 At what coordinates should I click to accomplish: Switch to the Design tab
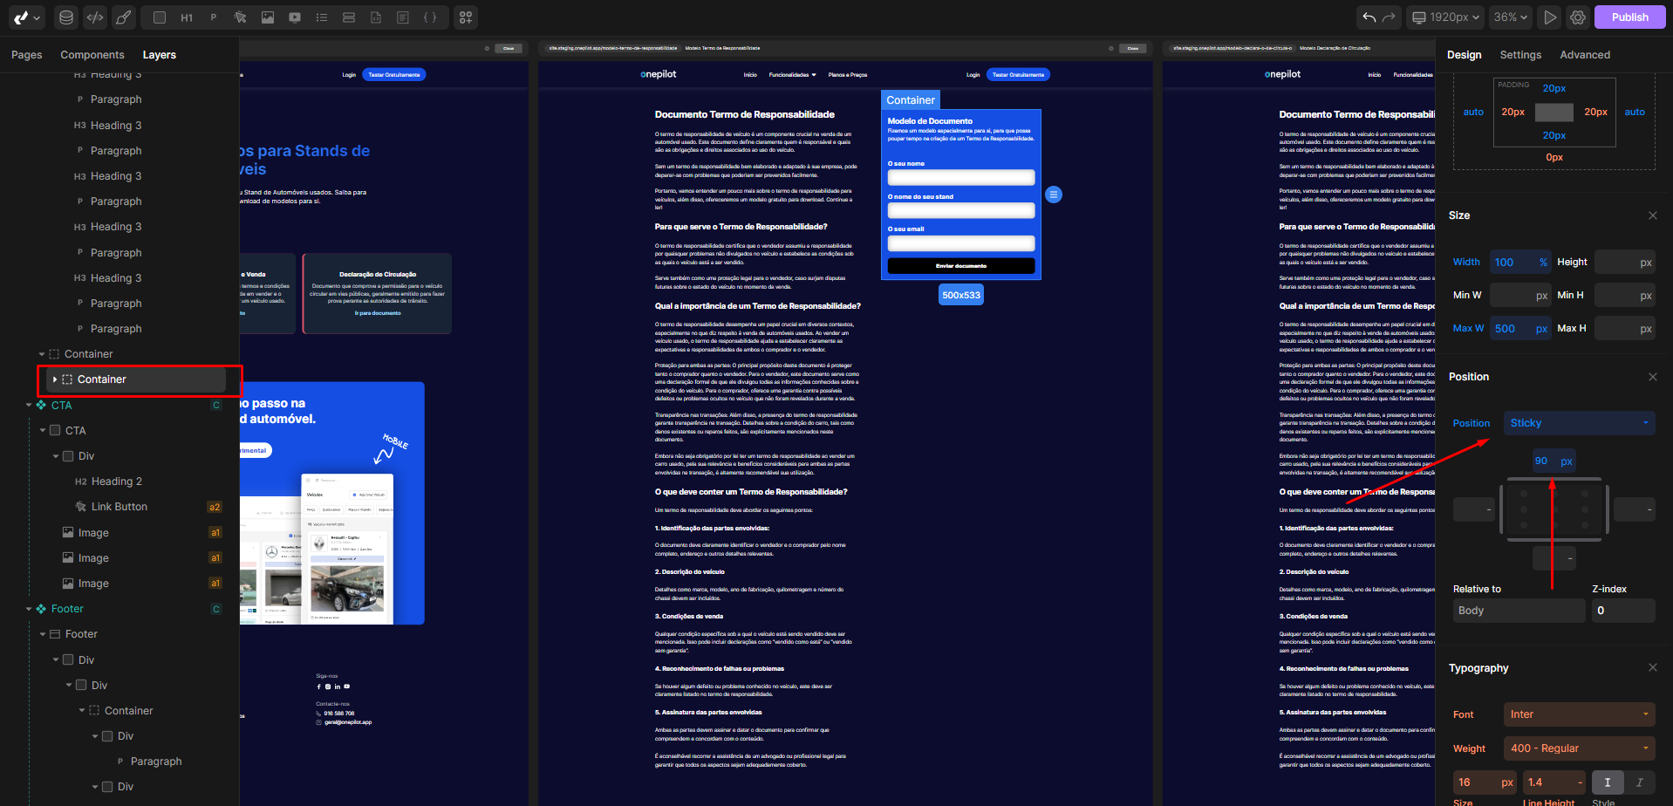click(1464, 55)
